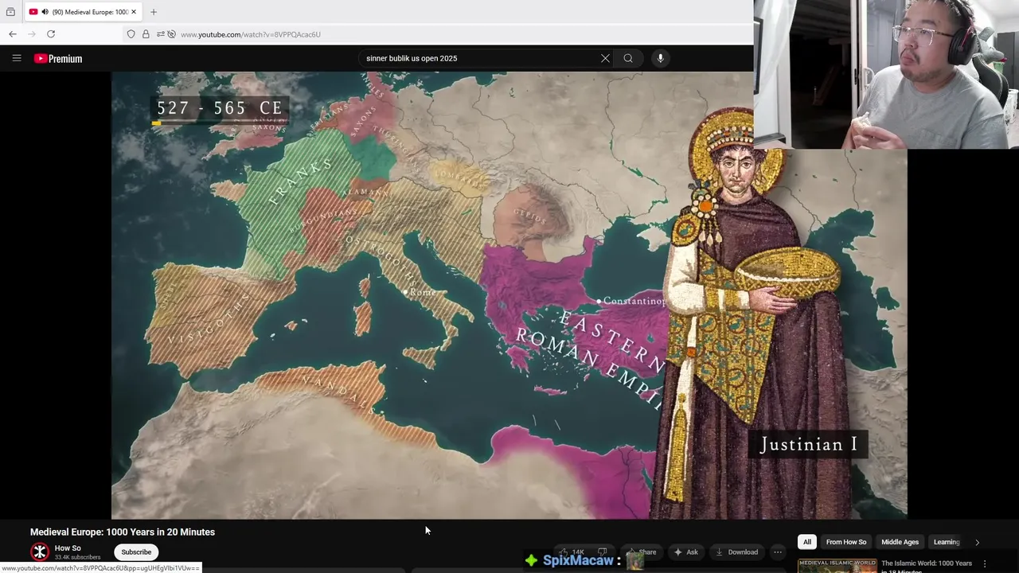Open more actions three-dot menu under video

pos(778,552)
